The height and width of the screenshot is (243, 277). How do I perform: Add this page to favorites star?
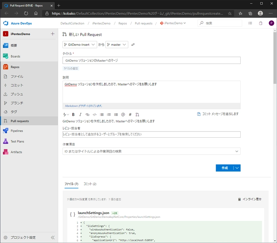230,13
